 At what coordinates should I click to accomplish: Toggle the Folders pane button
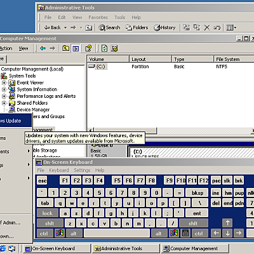coord(137,27)
